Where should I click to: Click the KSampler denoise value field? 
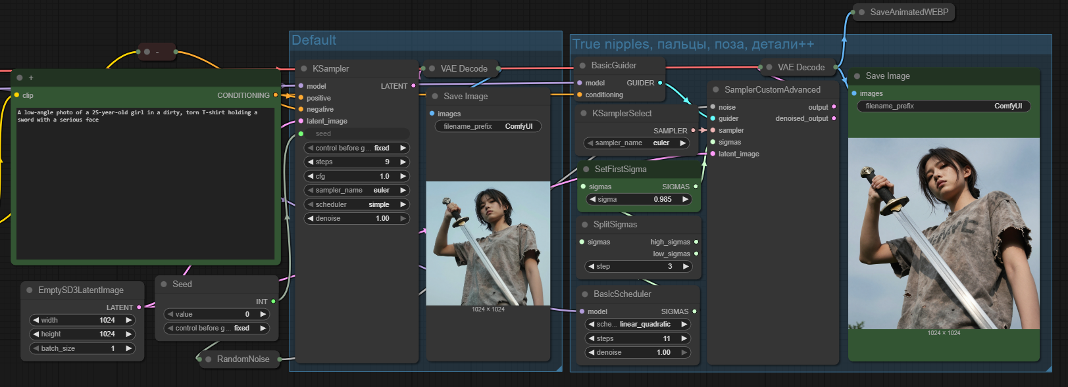(357, 219)
